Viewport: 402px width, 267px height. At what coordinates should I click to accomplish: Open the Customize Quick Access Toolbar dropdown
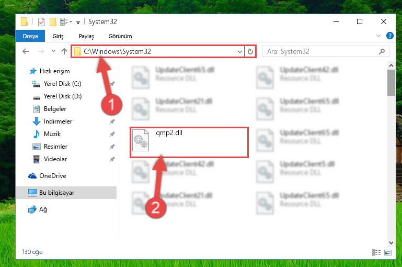78,23
